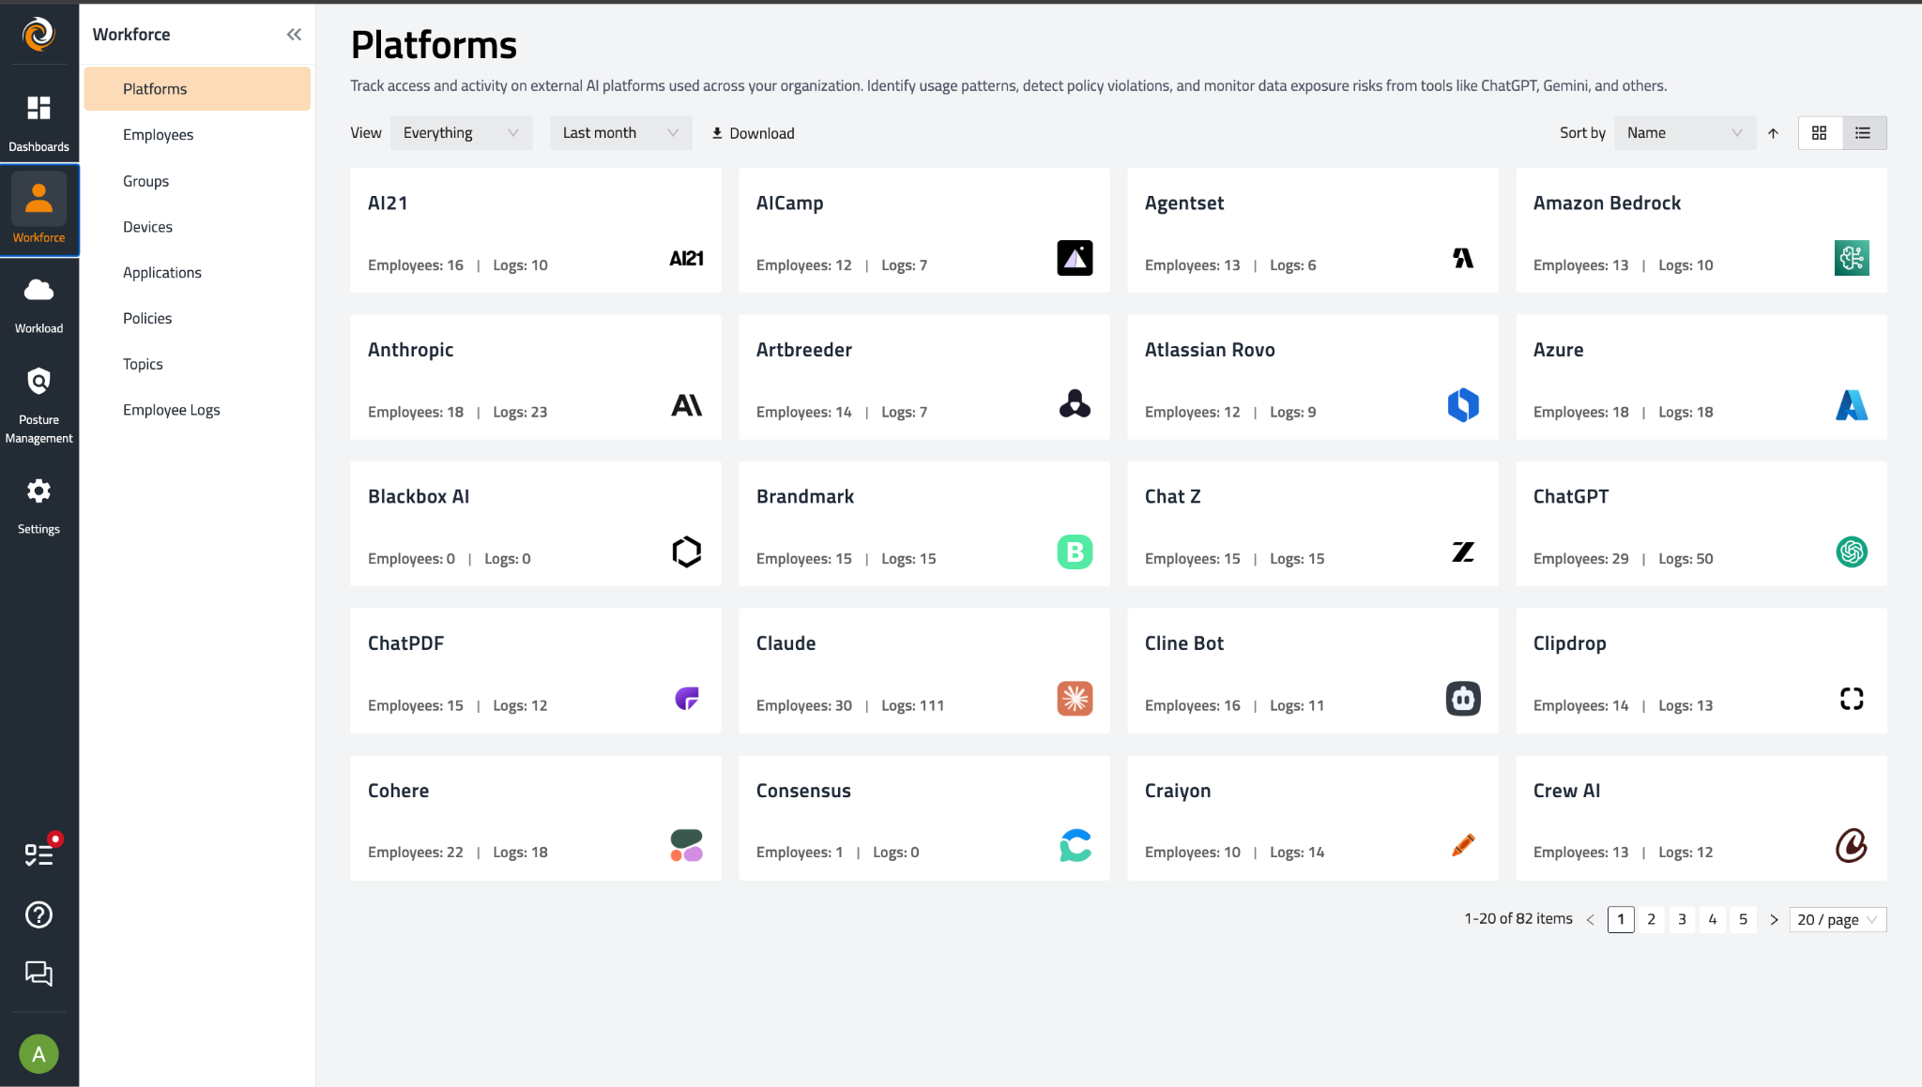This screenshot has height=1087, width=1922.
Task: Open the Dashboards section icon
Action: [x=38, y=109]
